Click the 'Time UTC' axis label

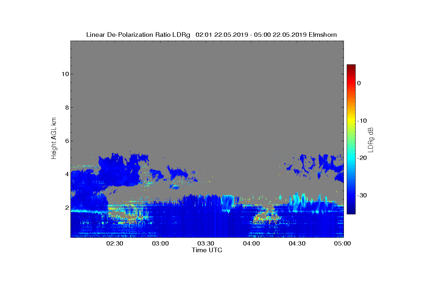(x=207, y=250)
